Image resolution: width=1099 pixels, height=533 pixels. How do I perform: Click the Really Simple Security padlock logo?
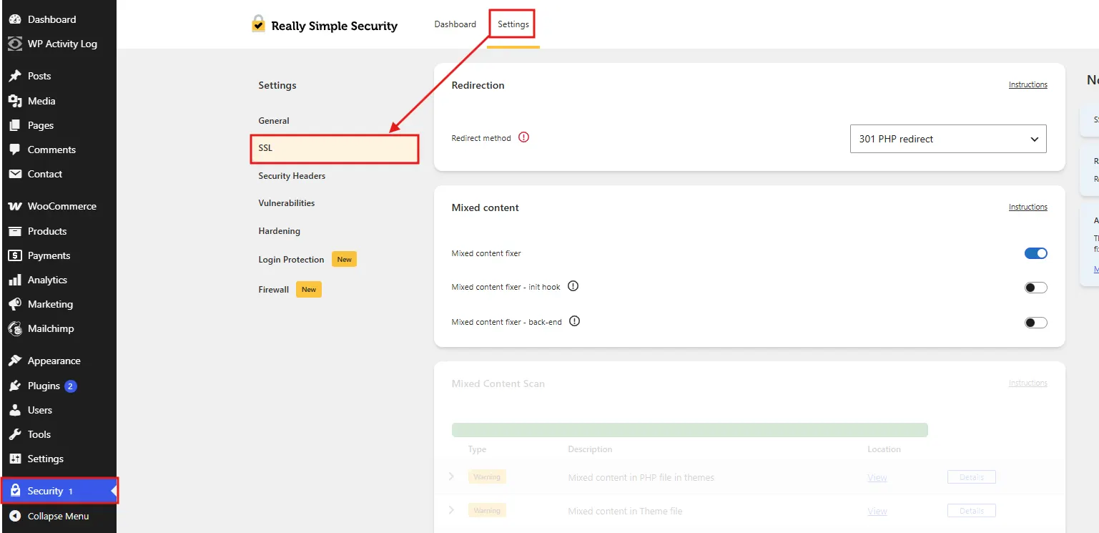pyautogui.click(x=258, y=24)
